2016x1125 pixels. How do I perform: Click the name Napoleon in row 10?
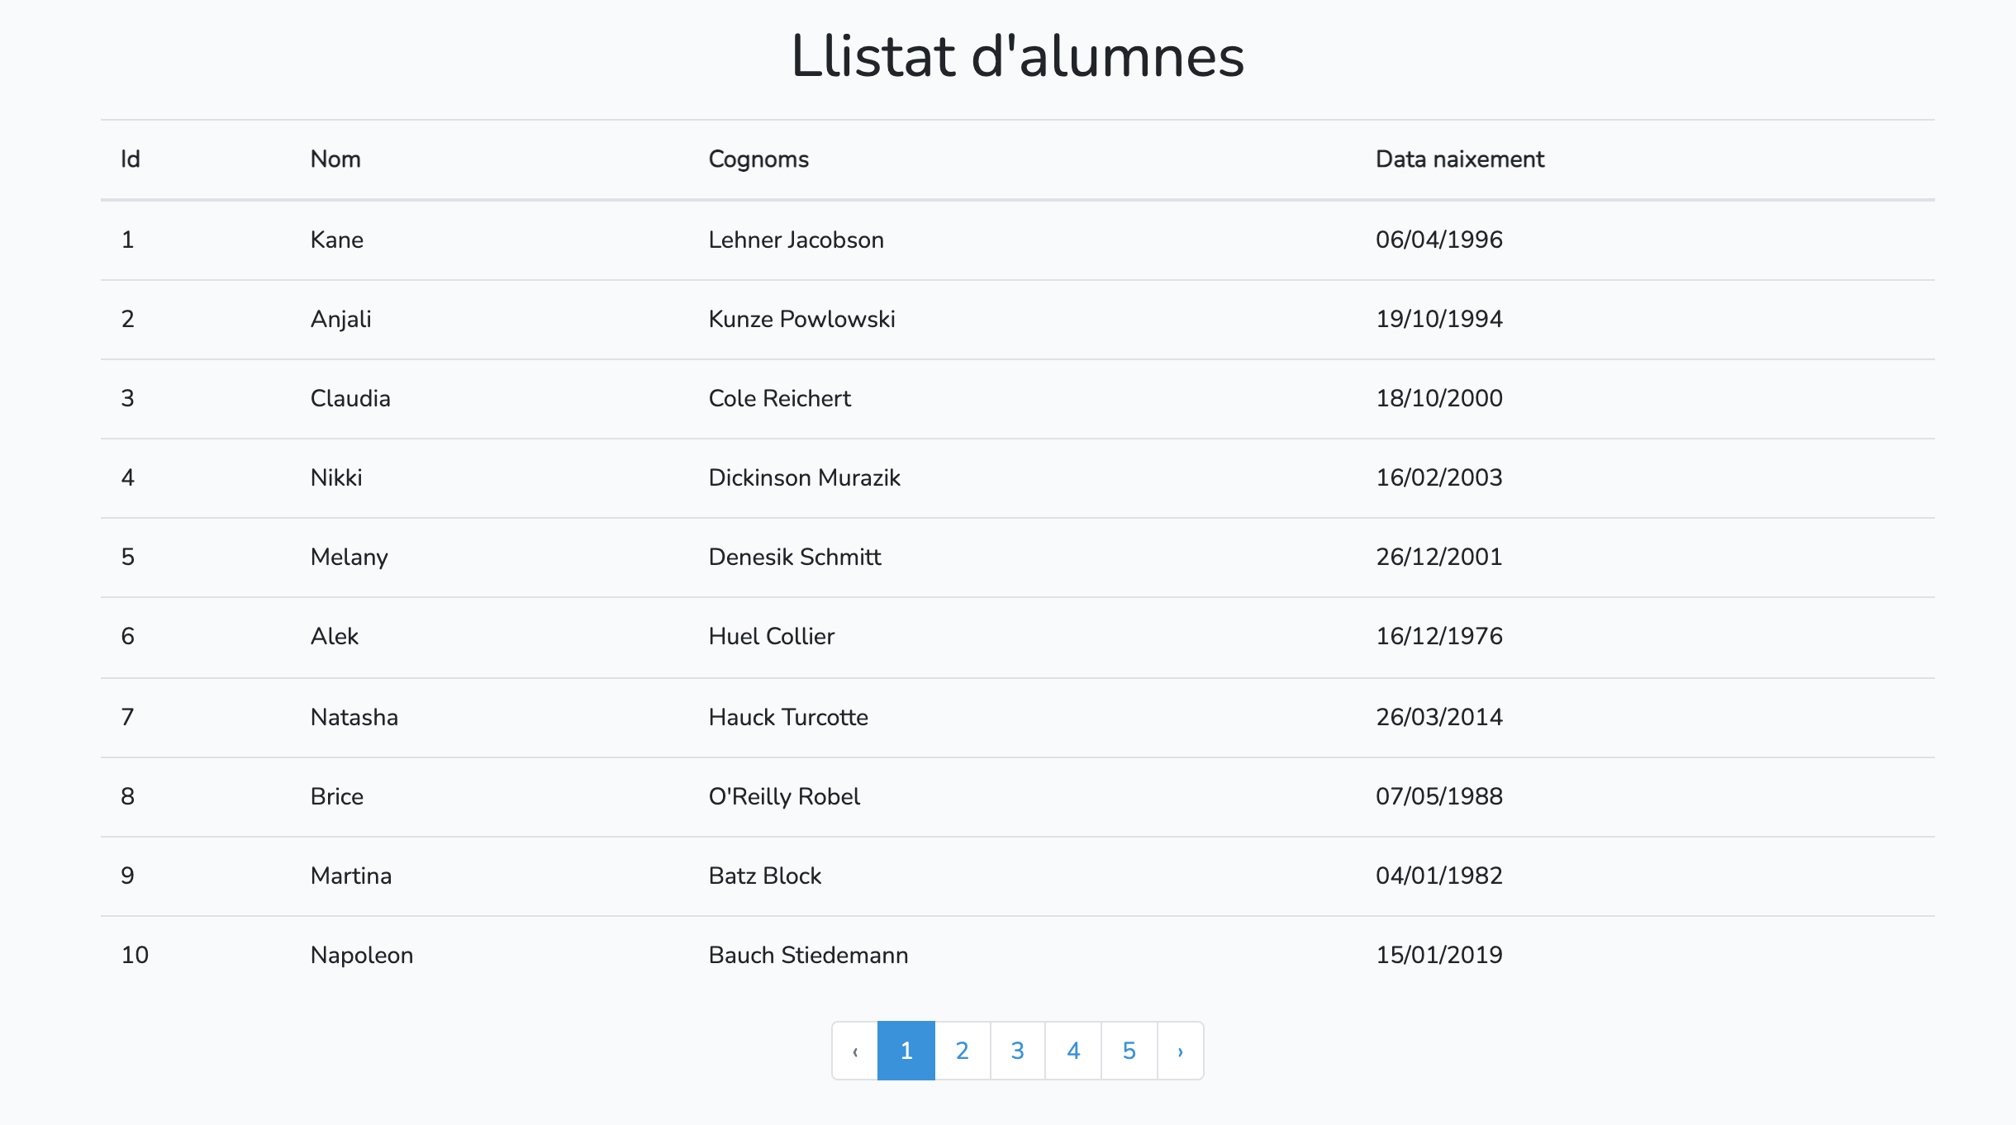pyautogui.click(x=362, y=955)
